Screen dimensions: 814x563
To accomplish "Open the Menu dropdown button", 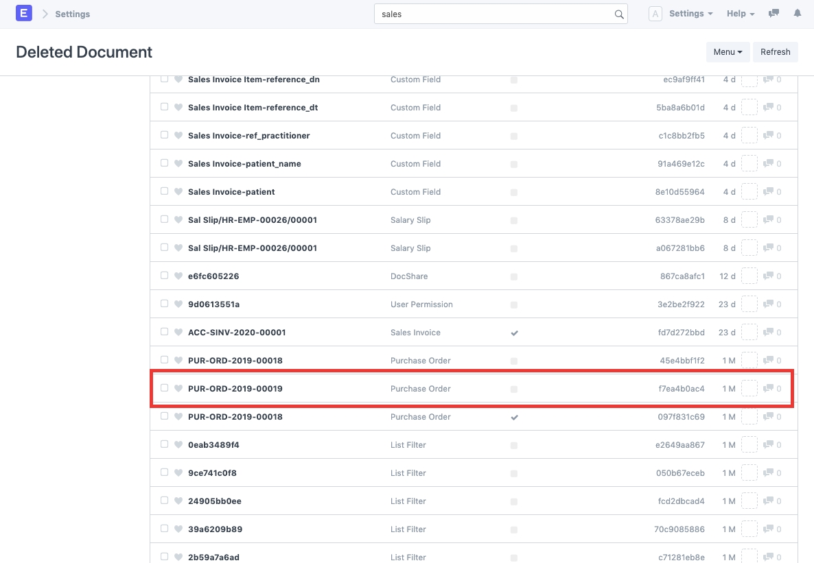I will pos(728,52).
